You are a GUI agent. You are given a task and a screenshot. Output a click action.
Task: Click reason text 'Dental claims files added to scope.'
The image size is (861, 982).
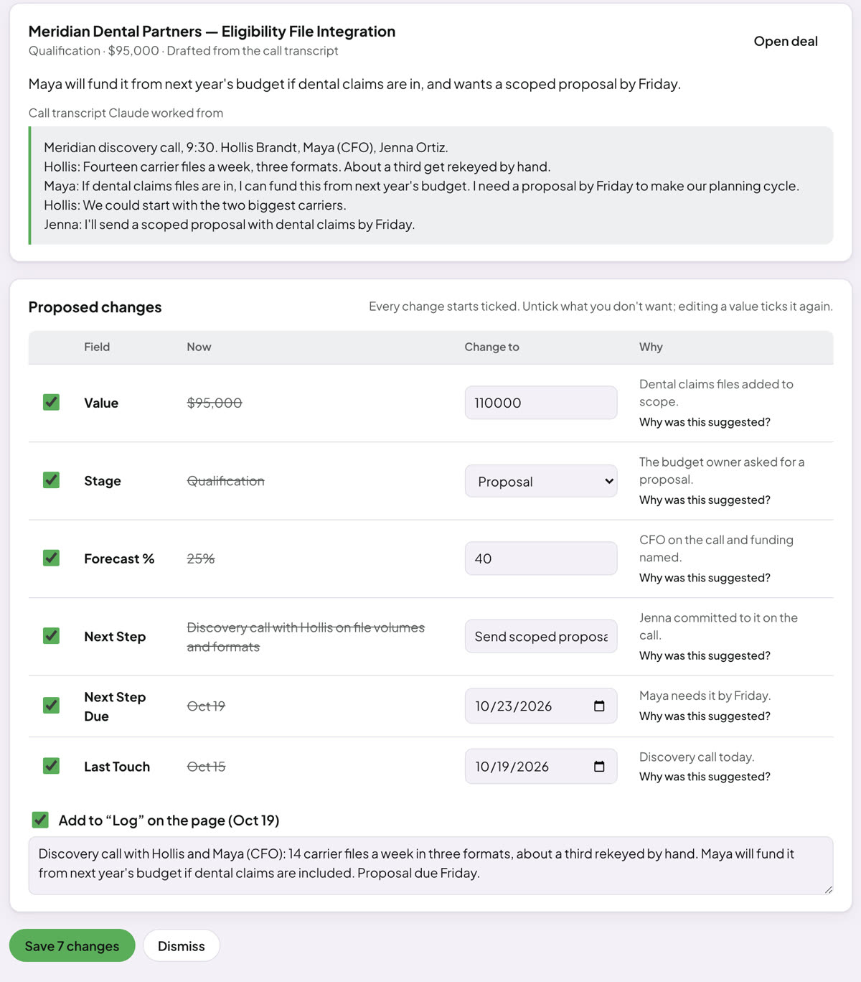716,393
